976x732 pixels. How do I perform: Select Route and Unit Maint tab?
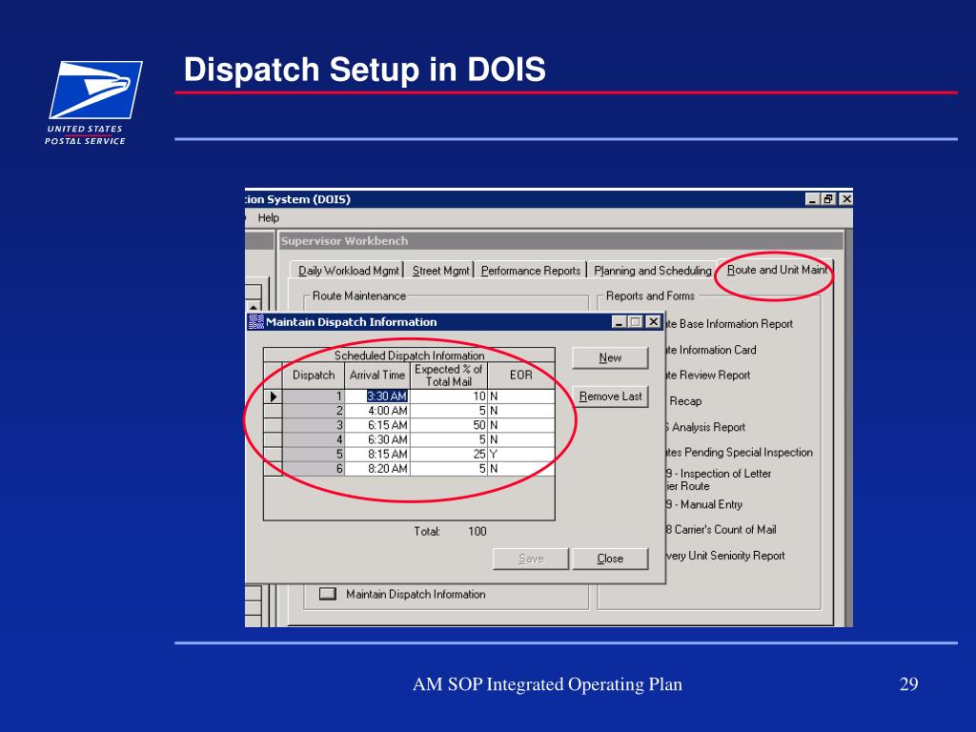(x=776, y=270)
